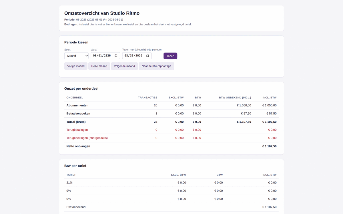Click Btw onbekend row amount € 1.107,50
This screenshot has width=343, height=214.
(269, 207)
